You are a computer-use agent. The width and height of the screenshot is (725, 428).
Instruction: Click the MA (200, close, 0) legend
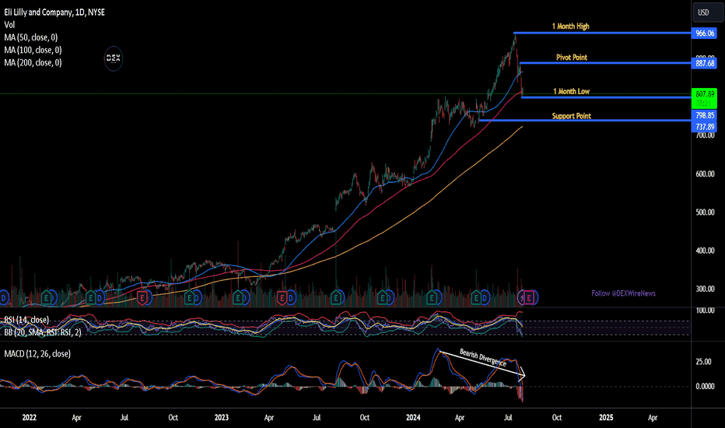(33, 62)
